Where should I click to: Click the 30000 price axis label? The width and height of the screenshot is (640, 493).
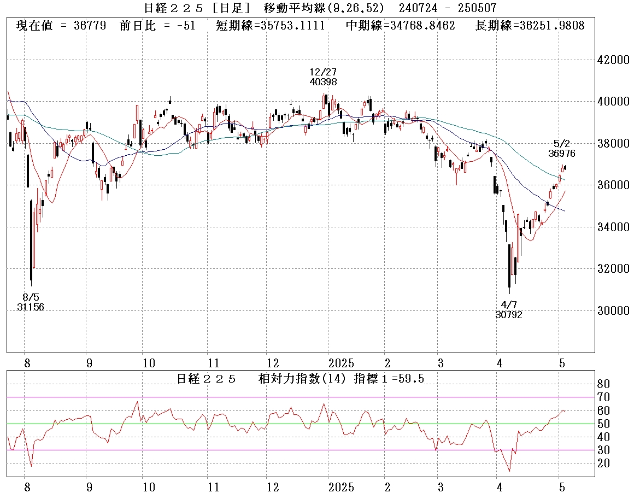coord(614,310)
